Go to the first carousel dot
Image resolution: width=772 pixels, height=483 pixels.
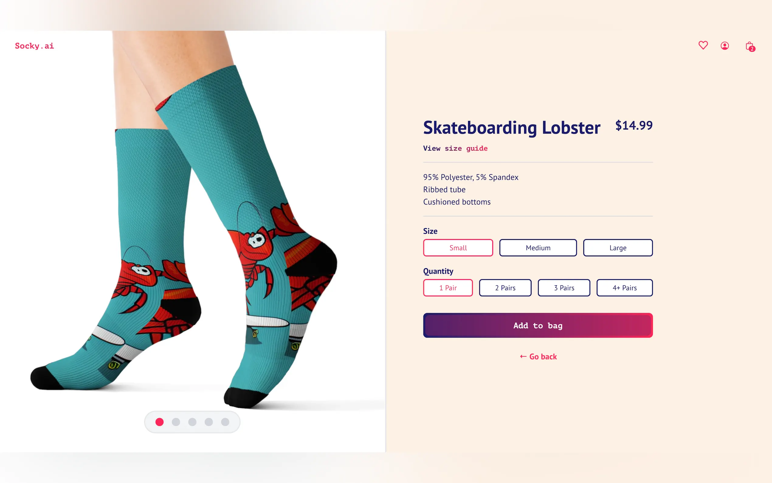[160, 422]
